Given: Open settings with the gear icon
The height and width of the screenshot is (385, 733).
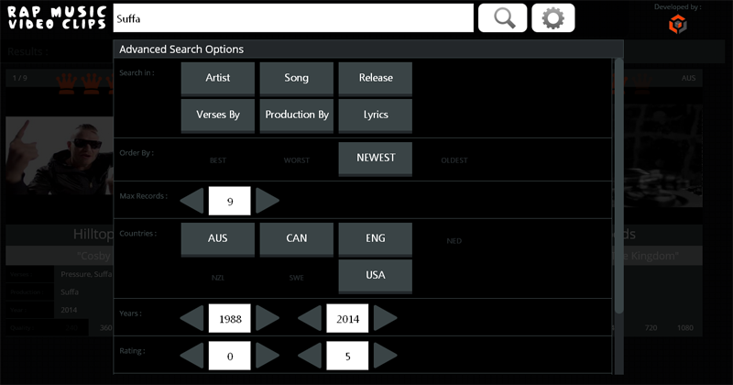Looking at the screenshot, I should click(553, 18).
